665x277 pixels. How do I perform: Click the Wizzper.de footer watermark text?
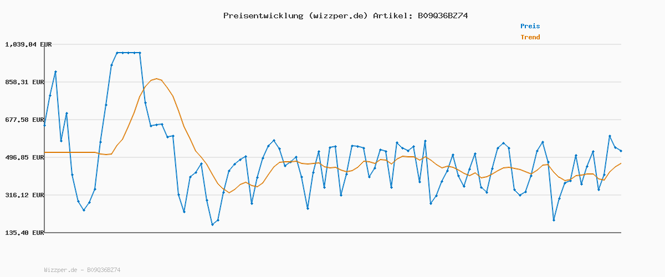tap(82, 270)
